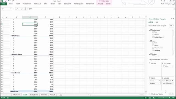176x99 pixels.
Task: Open the Name Box dropdown
Action: [x=11, y=9]
